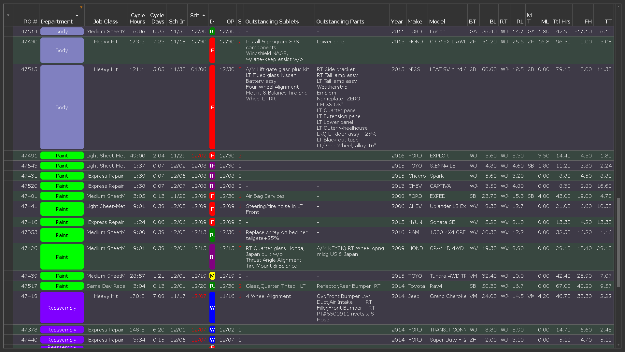Sort by the RO # column header
This screenshot has width=625, height=352.
[26, 15]
